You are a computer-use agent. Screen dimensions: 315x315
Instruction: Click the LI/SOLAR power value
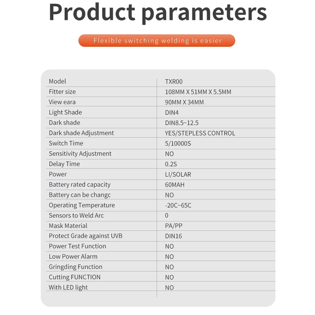click(178, 174)
